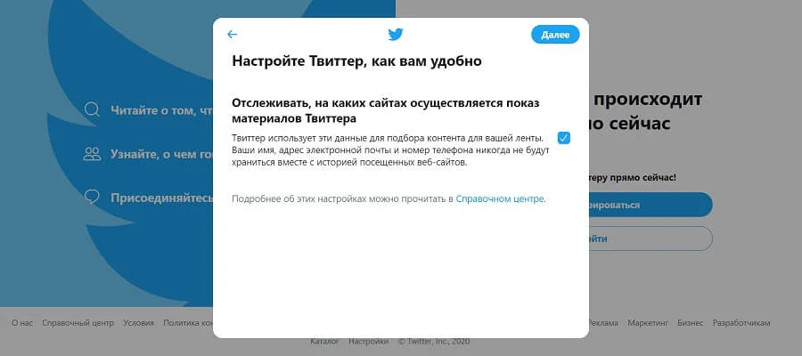Screen dimensions: 802x356
Task: Open the Реклама footer link
Action: pyautogui.click(x=603, y=323)
